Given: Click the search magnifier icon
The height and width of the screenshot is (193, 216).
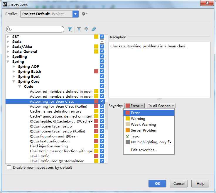Looking at the screenshot, I should coord(9,29).
